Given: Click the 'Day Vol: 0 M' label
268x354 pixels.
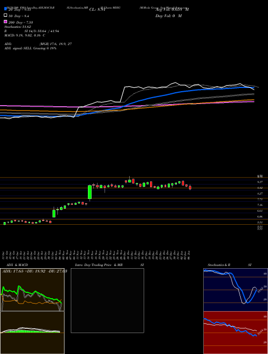Looking at the screenshot, I should [x=168, y=16].
